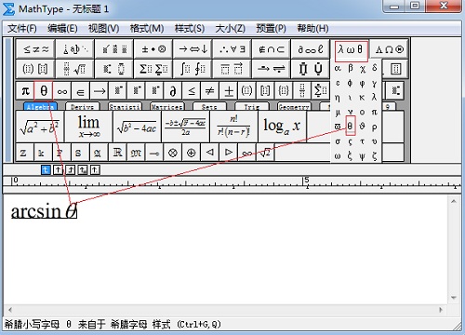Insert less-than-or-equal symbol from small bar
The width and height of the screenshot is (465, 335).
pos(192,91)
